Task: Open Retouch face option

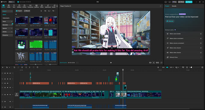Action: (x=184, y=57)
